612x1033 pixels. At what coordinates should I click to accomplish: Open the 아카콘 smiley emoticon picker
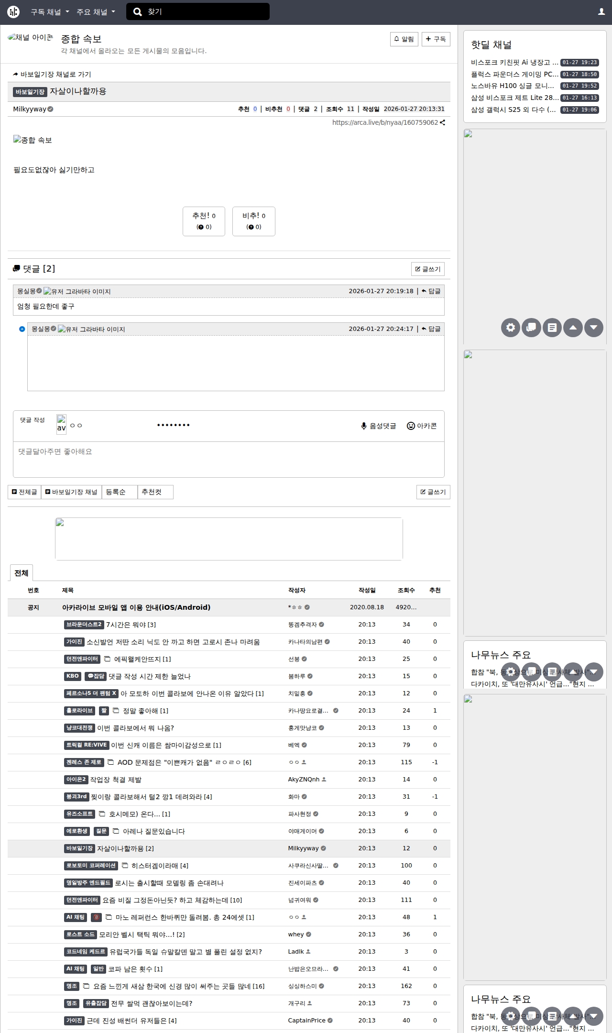pos(411,426)
